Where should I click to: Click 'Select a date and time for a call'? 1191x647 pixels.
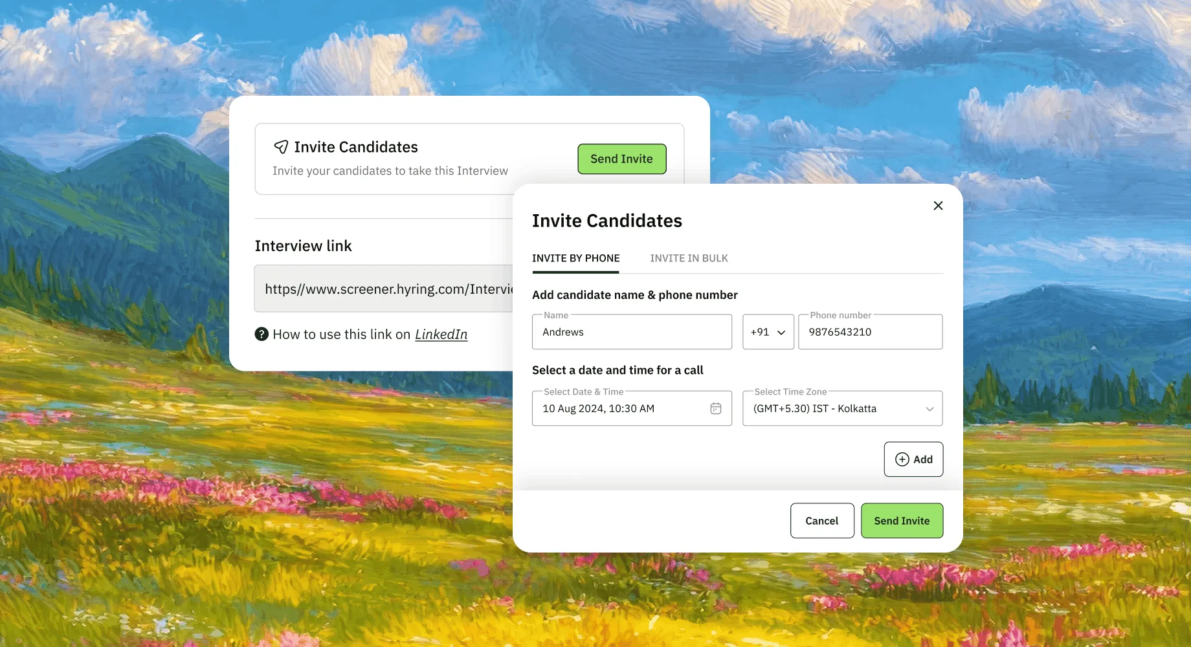coord(618,370)
